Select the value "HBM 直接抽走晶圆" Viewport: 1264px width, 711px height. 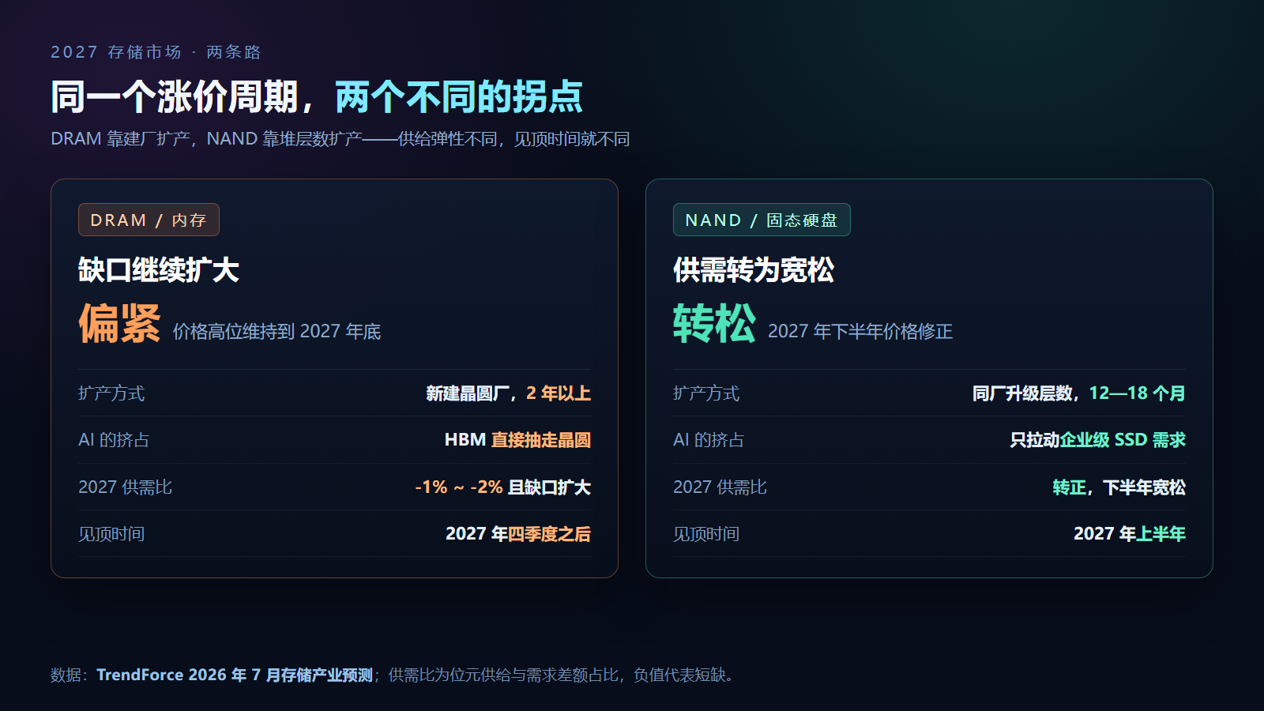(517, 440)
